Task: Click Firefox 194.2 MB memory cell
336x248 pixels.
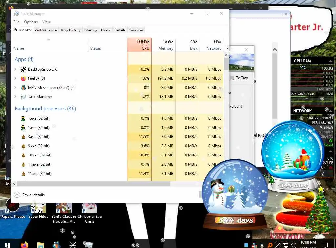Action: pyautogui.click(x=163, y=78)
